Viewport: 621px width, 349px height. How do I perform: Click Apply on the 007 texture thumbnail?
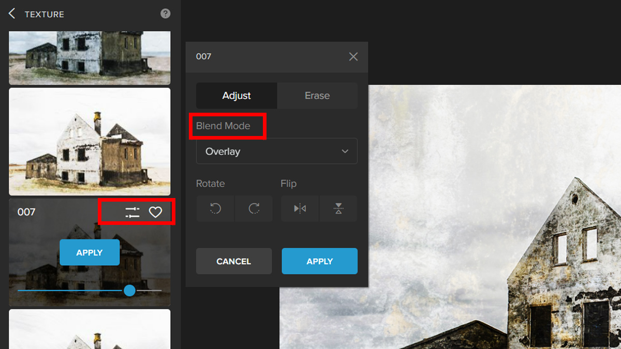point(90,252)
